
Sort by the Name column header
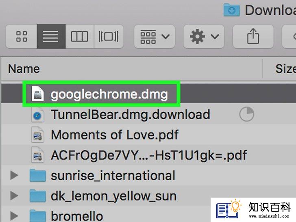(x=24, y=69)
